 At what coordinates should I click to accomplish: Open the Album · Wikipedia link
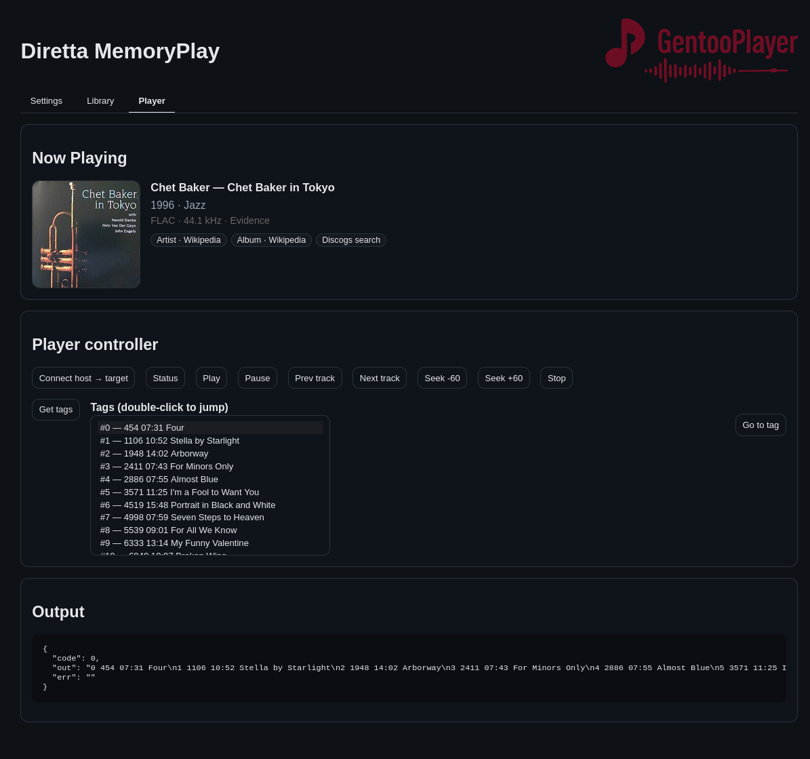point(271,240)
